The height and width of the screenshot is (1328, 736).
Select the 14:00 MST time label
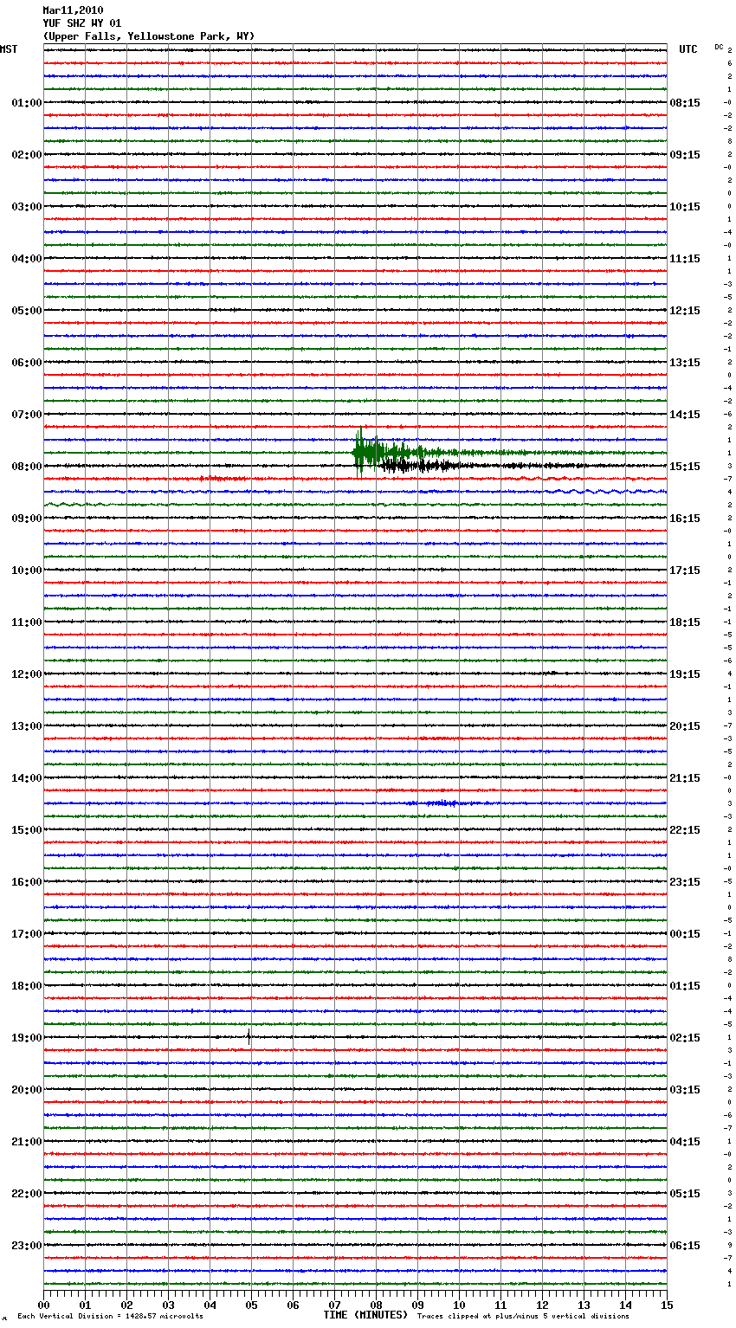coord(27,778)
